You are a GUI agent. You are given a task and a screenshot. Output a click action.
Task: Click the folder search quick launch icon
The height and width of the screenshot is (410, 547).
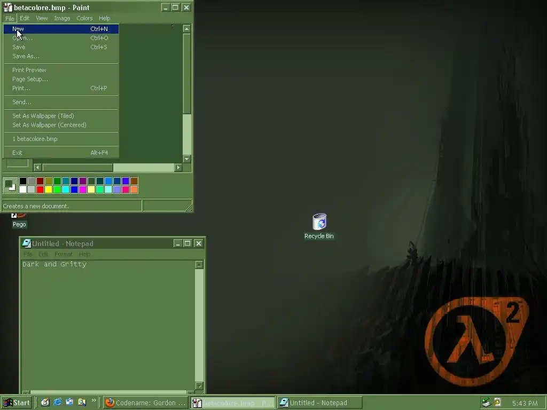[x=82, y=403]
